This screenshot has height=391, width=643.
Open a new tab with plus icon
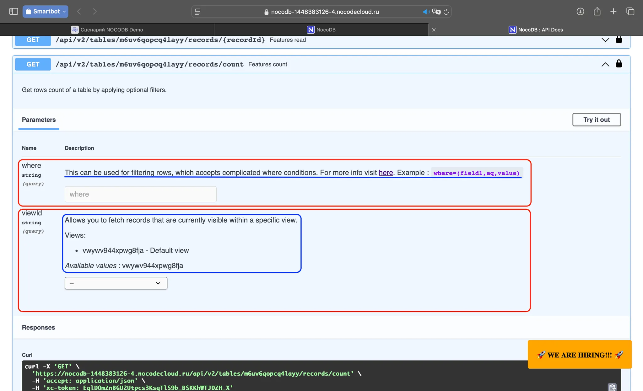pos(613,12)
